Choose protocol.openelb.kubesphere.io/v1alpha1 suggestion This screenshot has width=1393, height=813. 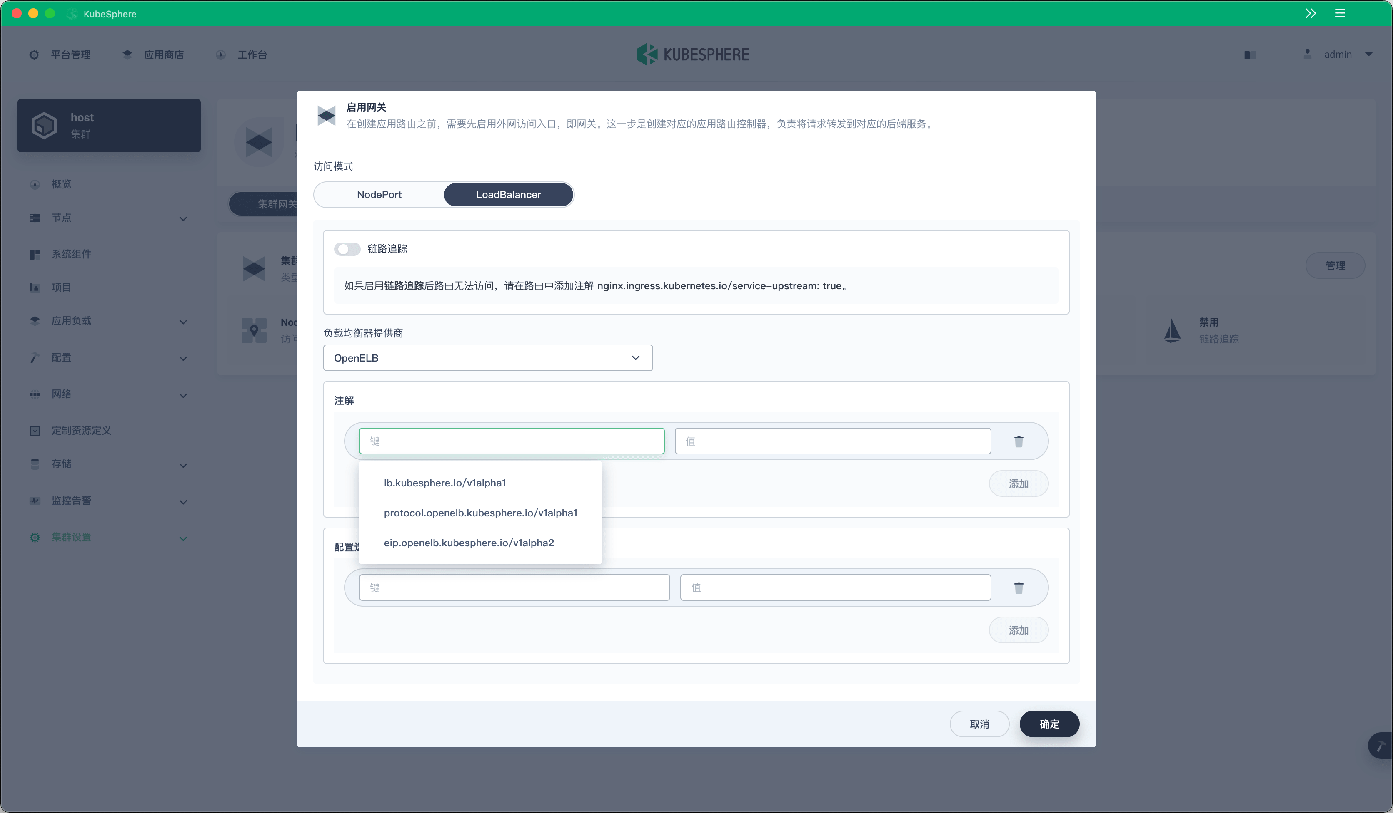point(480,513)
